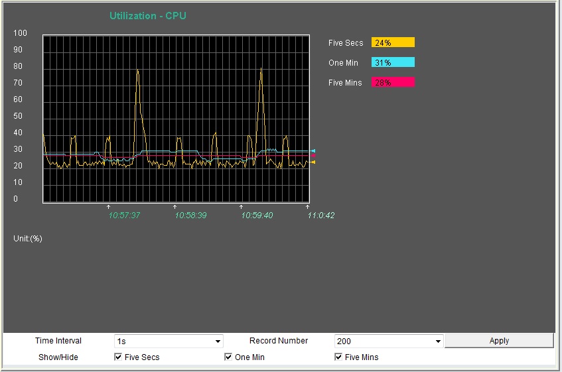Click the Unit:(%) label below the chart
Screen dimensions: 562x372
(x=28, y=239)
